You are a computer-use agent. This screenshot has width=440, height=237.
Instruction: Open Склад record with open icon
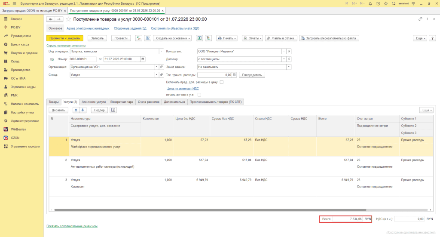tap(162, 75)
